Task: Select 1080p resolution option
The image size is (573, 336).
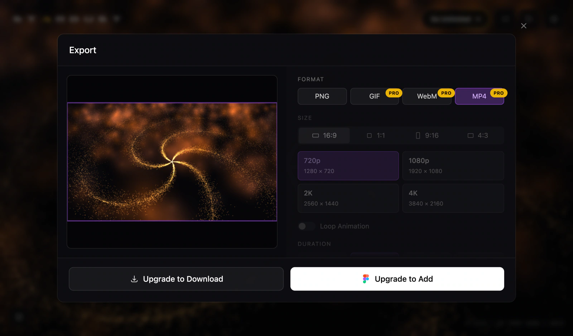Action: (x=453, y=166)
